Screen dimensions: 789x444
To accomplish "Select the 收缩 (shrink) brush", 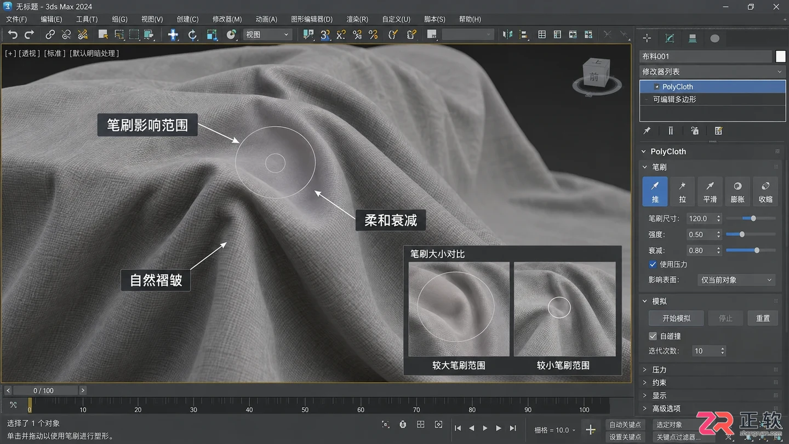I will click(765, 191).
